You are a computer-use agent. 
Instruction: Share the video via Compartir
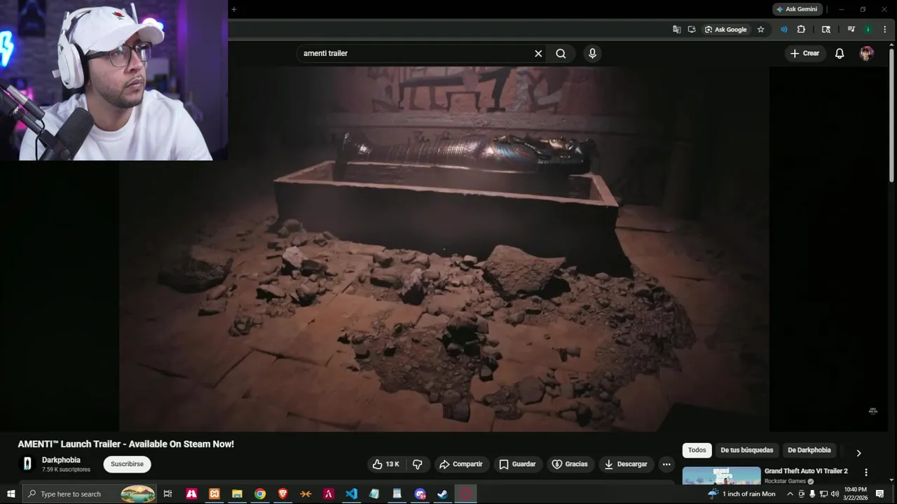click(460, 464)
